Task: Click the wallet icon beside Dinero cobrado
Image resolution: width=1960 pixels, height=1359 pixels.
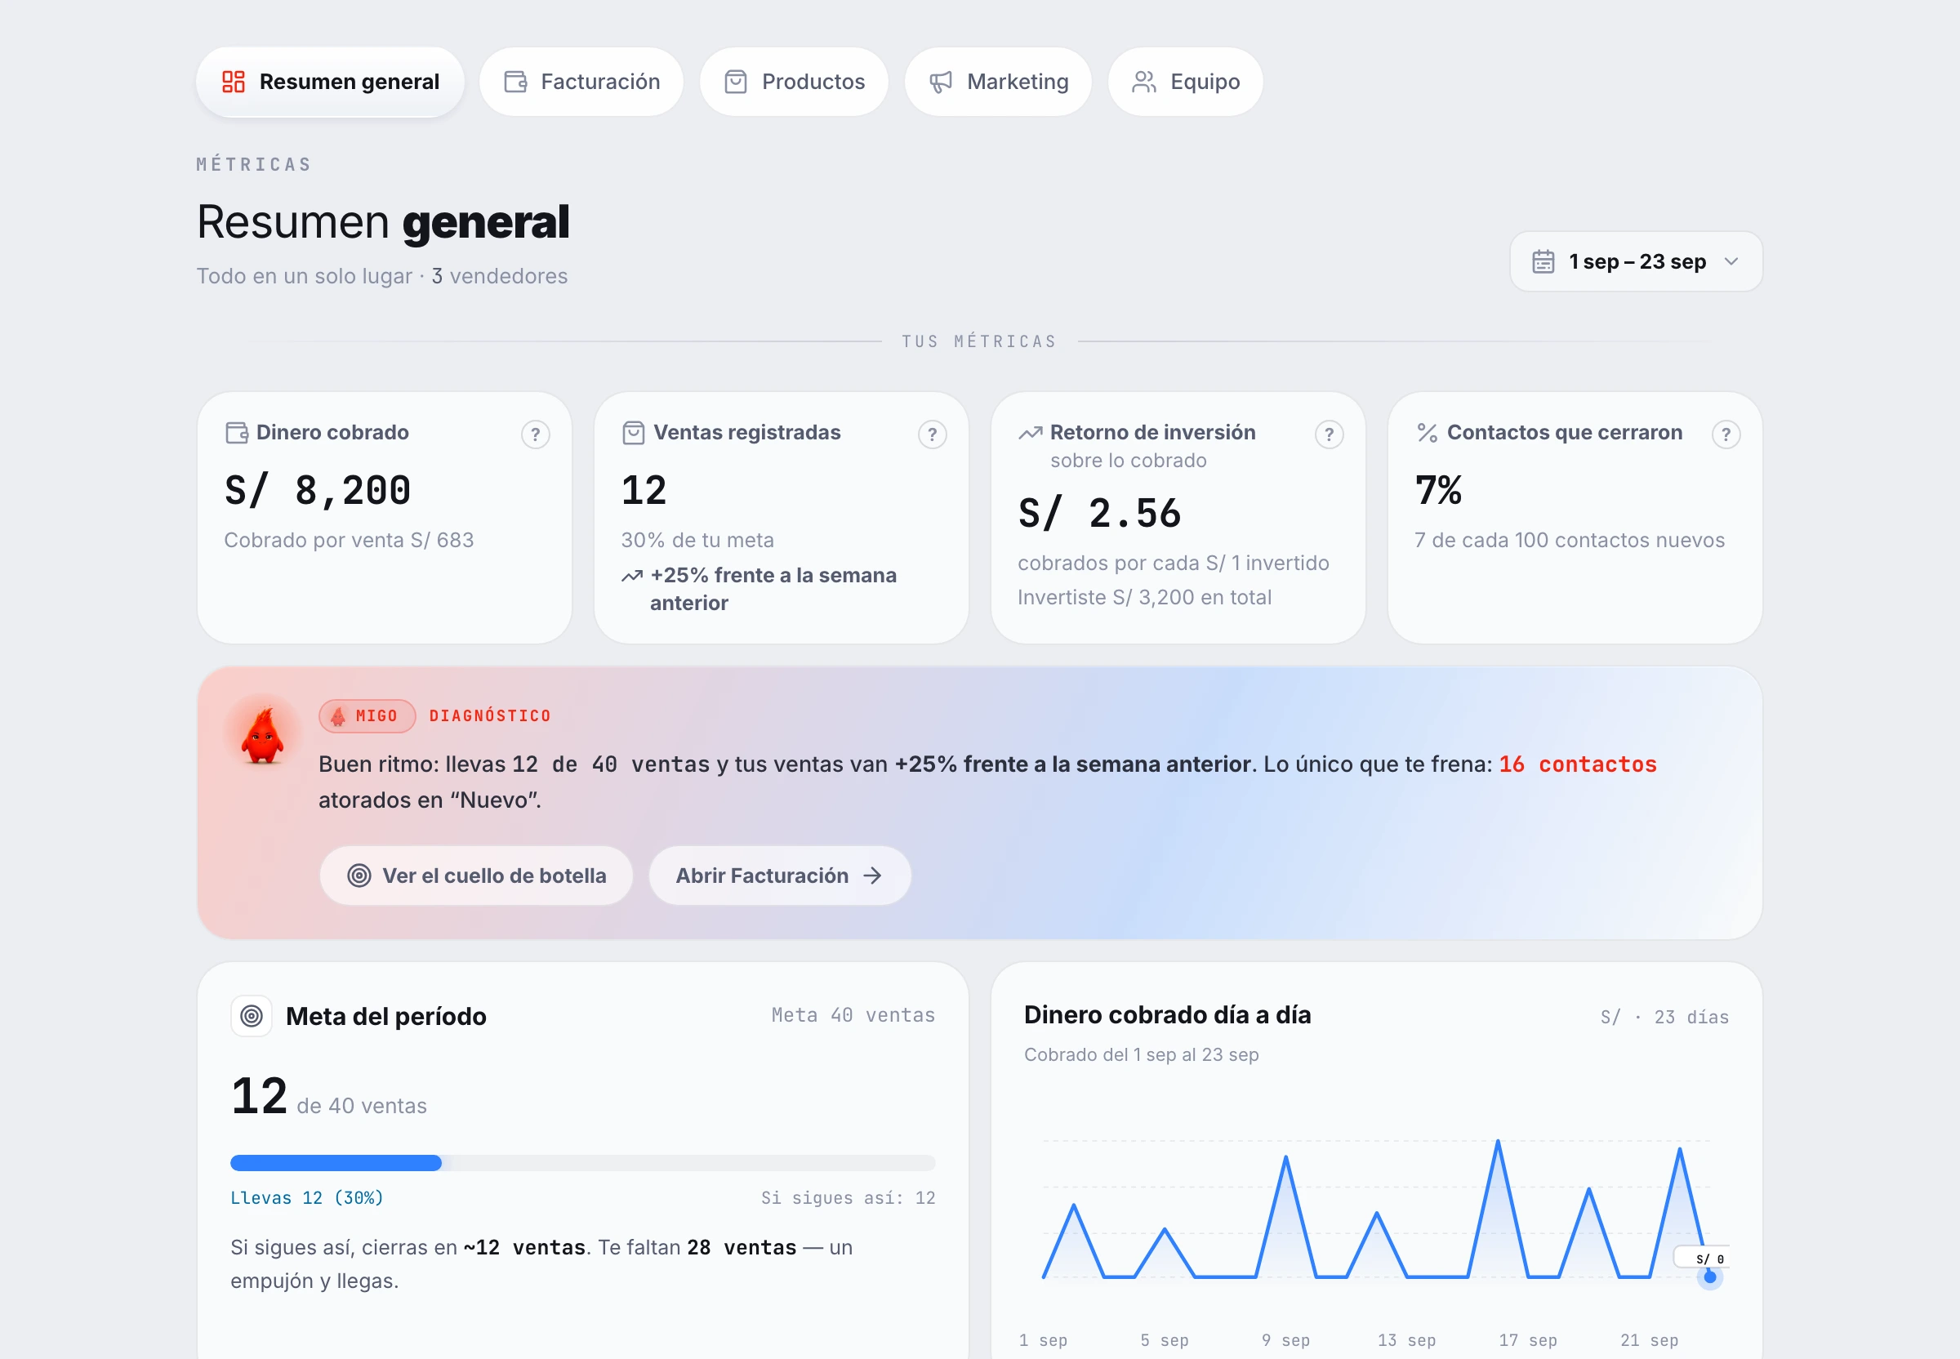Action: (237, 433)
